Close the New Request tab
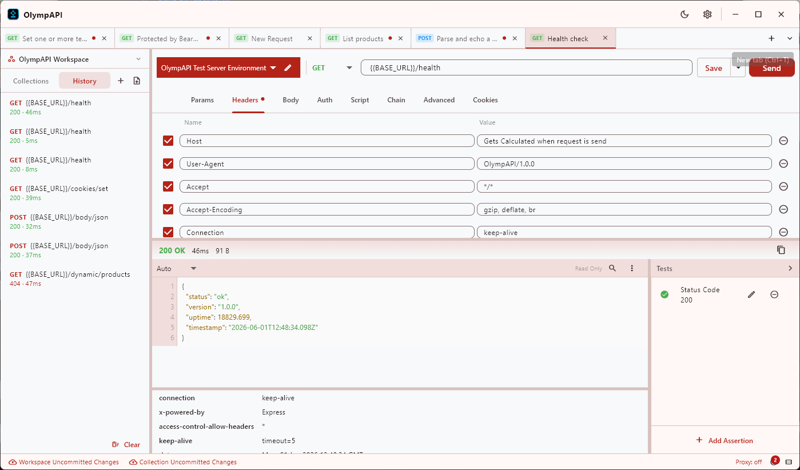The height and width of the screenshot is (470, 800). coord(310,38)
